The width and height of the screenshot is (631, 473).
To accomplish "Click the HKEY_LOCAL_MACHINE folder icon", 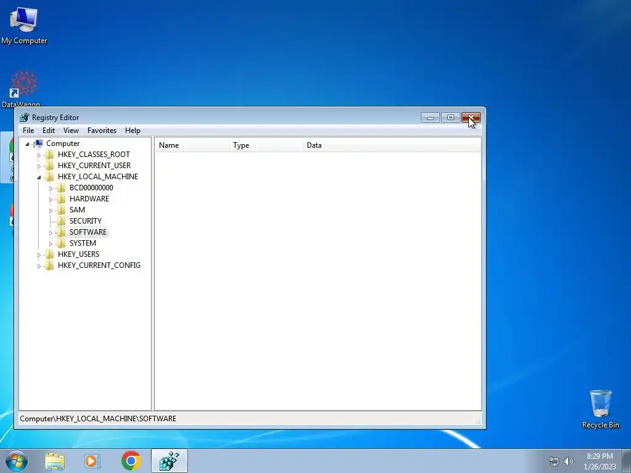I will pos(49,177).
